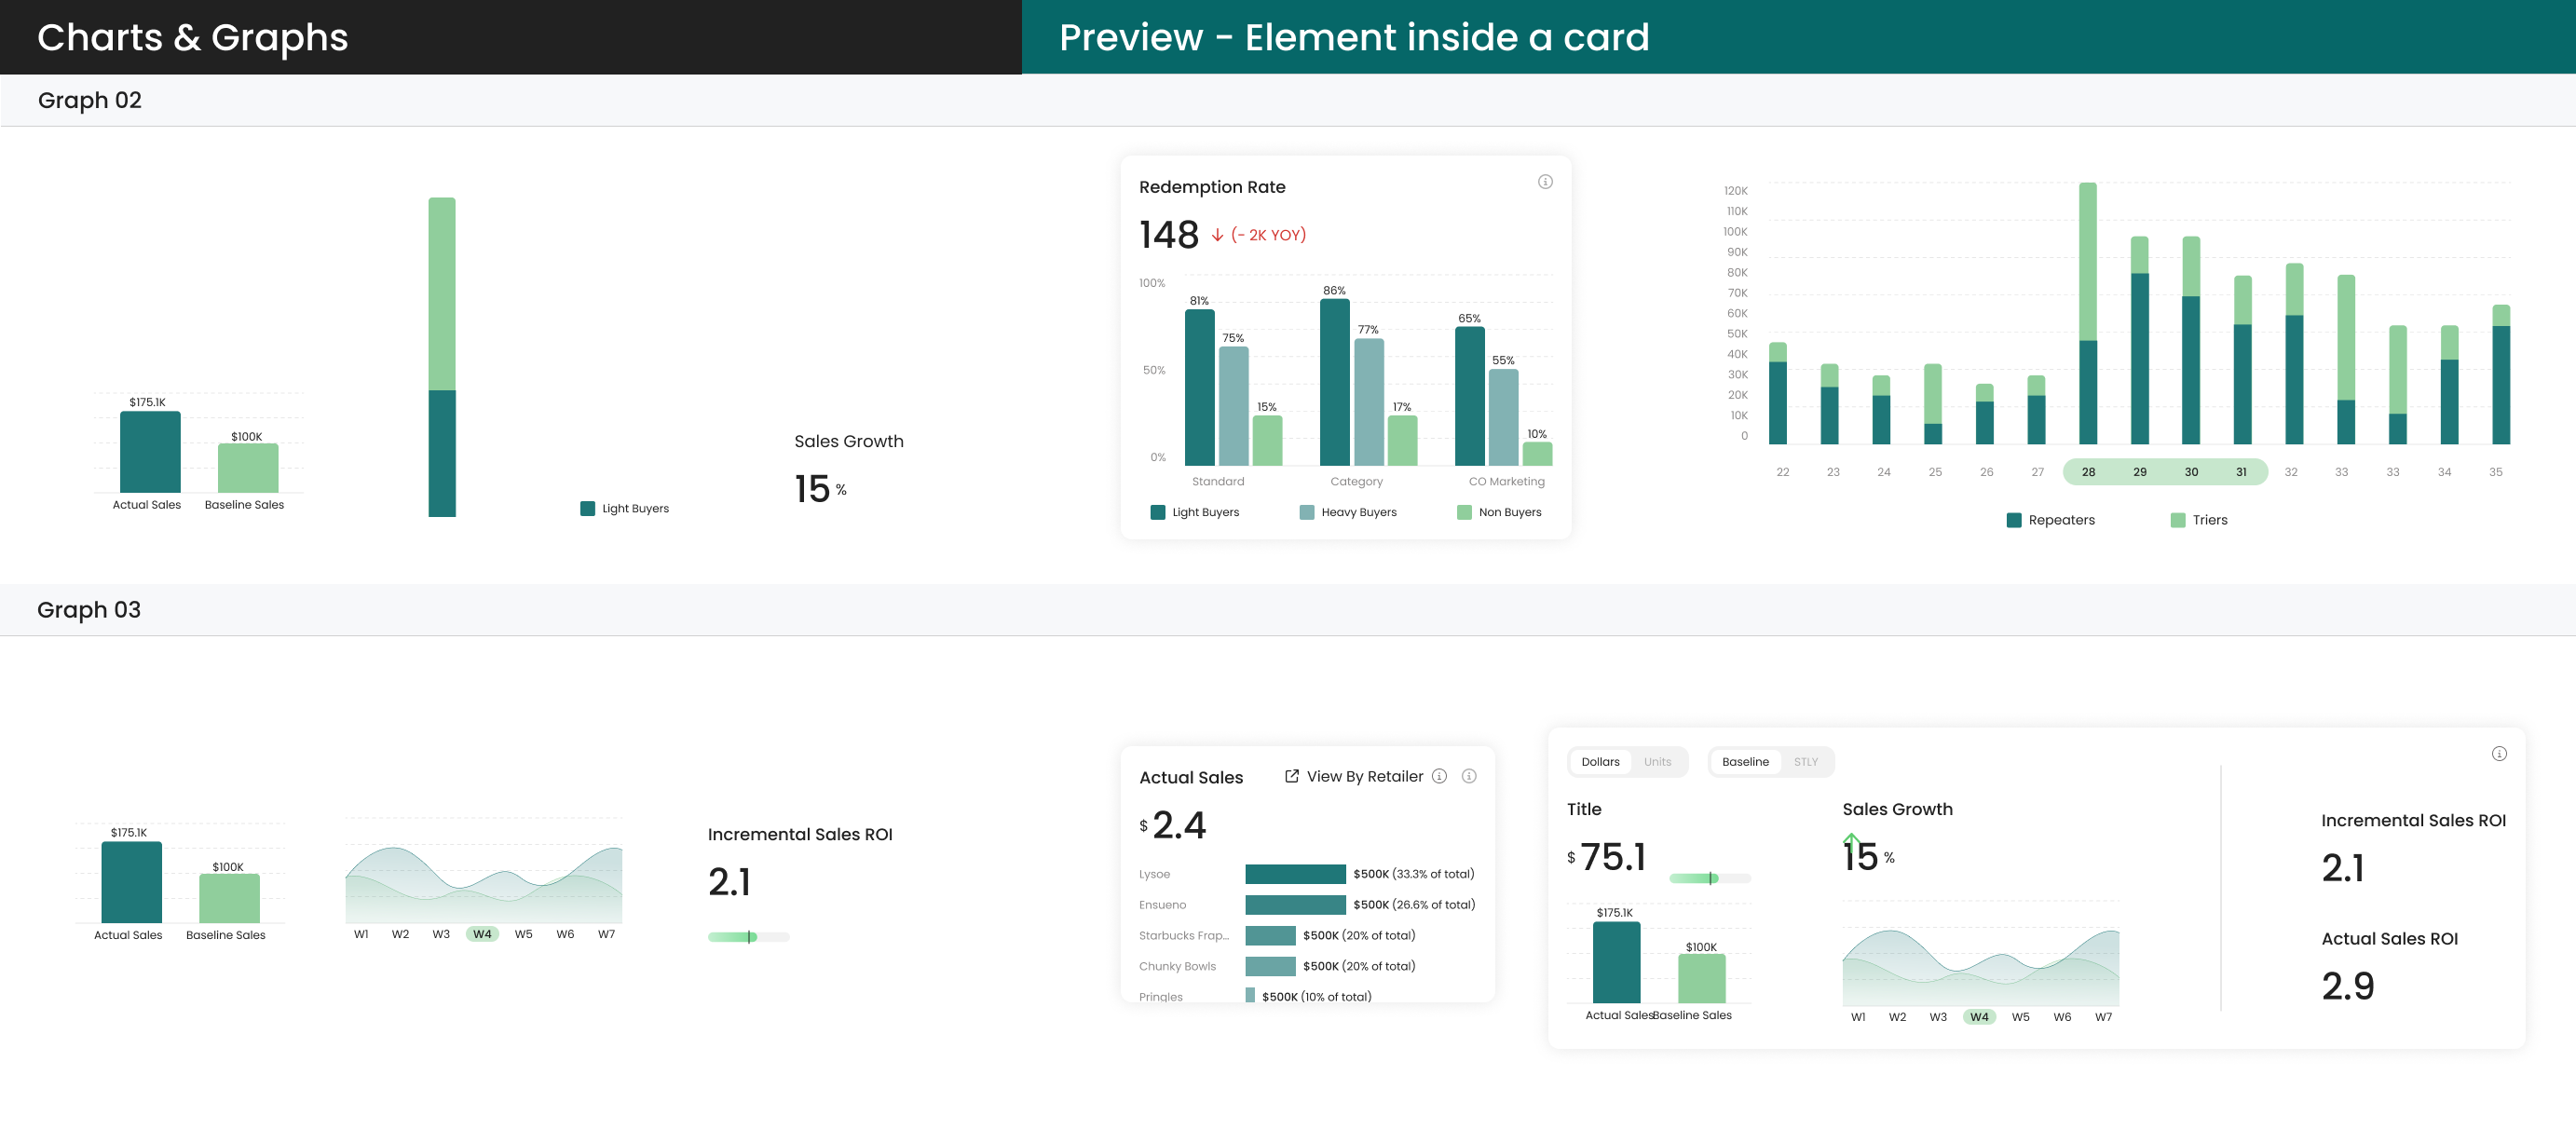Click the Graph 02 section heading
The height and width of the screenshot is (1143, 2576).
(90, 100)
